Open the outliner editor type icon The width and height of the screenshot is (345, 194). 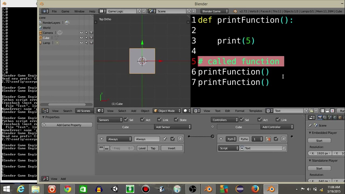point(45,111)
